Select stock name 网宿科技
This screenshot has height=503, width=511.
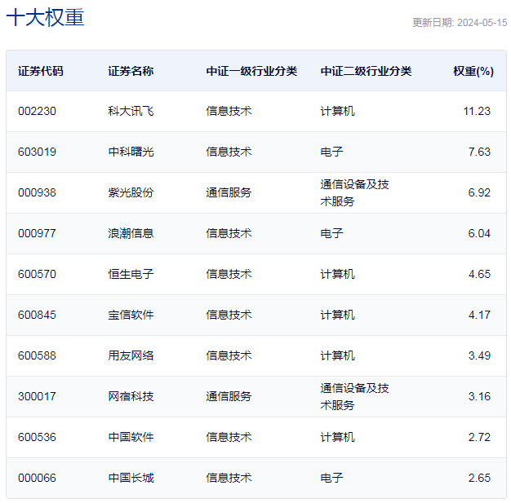[131, 396]
